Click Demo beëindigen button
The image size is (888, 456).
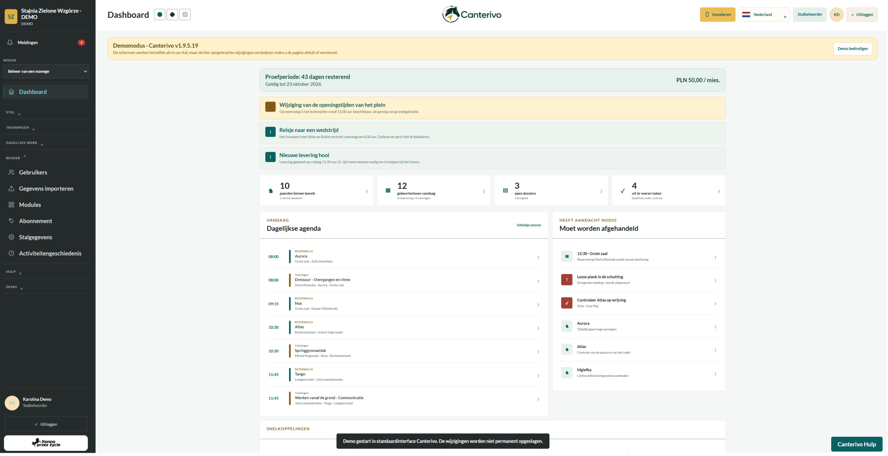pyautogui.click(x=853, y=49)
